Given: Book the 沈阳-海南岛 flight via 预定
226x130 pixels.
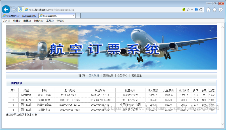Looking at the screenshot, I should tap(212, 105).
